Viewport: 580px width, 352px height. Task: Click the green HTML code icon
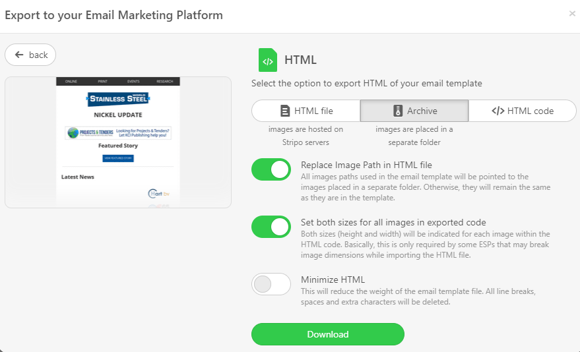pyautogui.click(x=268, y=60)
